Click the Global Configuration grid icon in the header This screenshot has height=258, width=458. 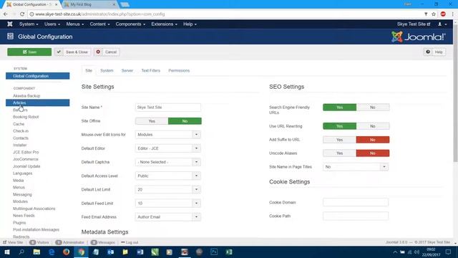pyautogui.click(x=10, y=37)
